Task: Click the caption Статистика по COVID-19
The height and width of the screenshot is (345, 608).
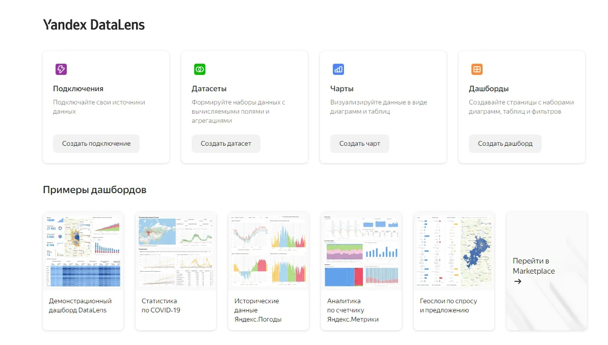Action: [x=161, y=305]
